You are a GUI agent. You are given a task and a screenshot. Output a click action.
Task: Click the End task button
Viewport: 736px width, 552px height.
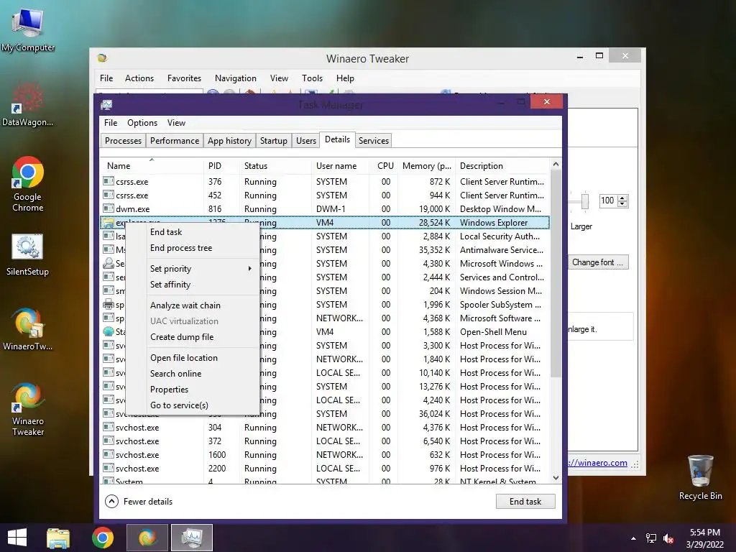[x=525, y=501]
